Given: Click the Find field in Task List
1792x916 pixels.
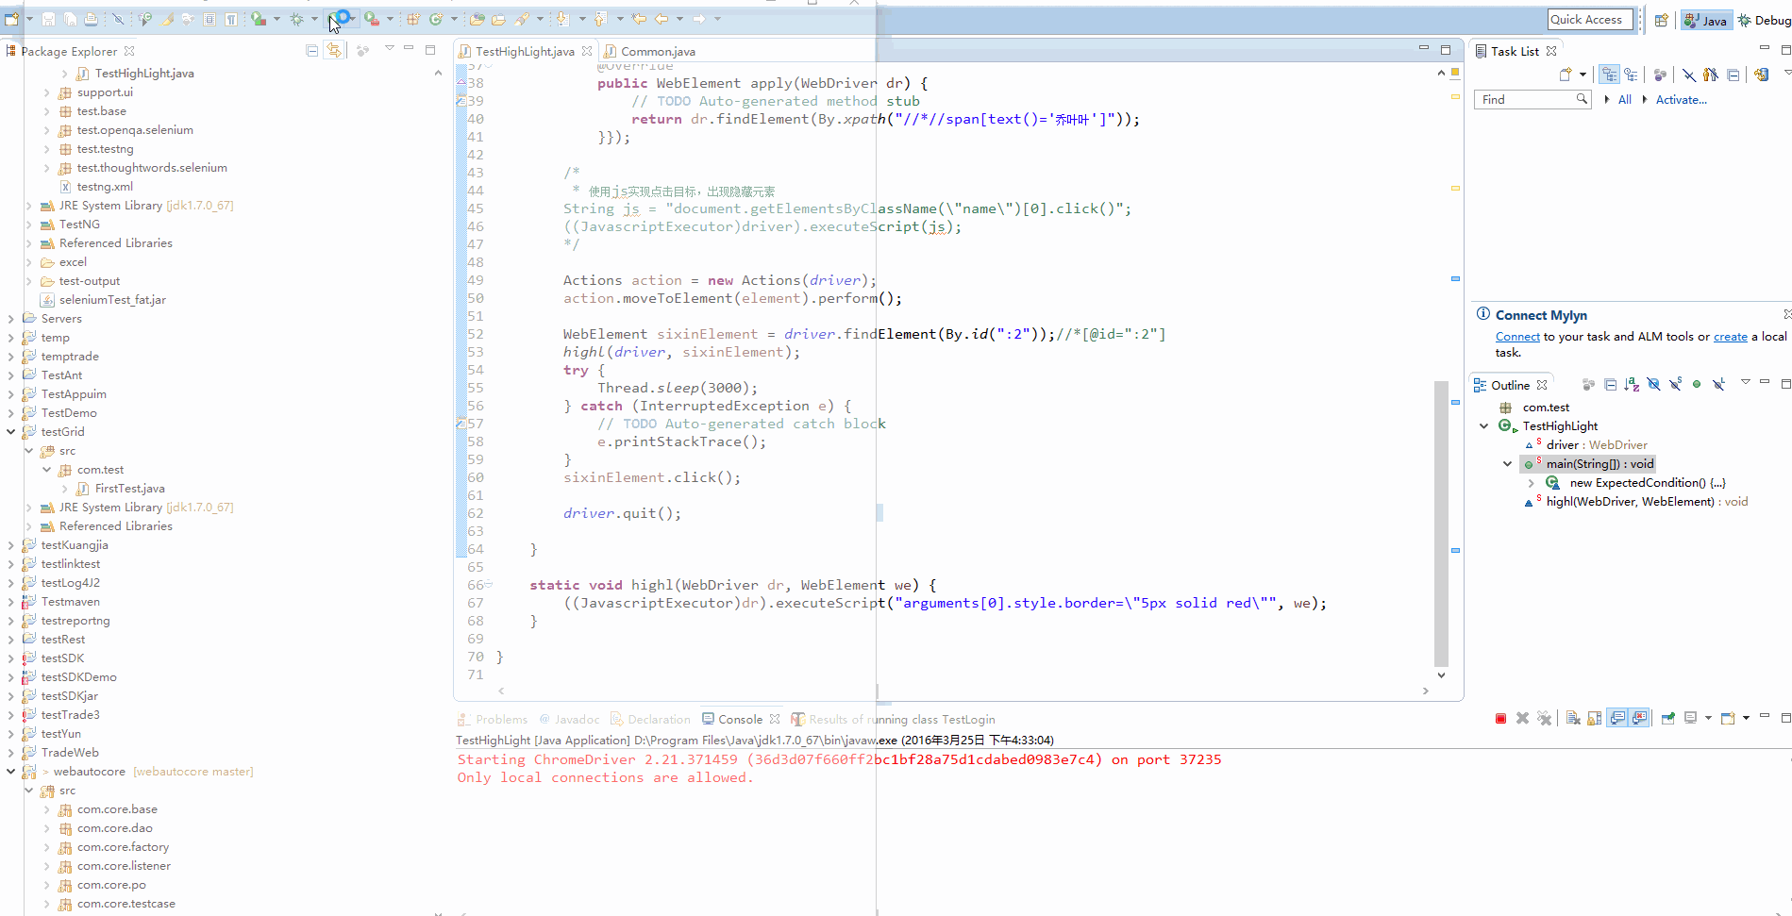Looking at the screenshot, I should pyautogui.click(x=1524, y=100).
